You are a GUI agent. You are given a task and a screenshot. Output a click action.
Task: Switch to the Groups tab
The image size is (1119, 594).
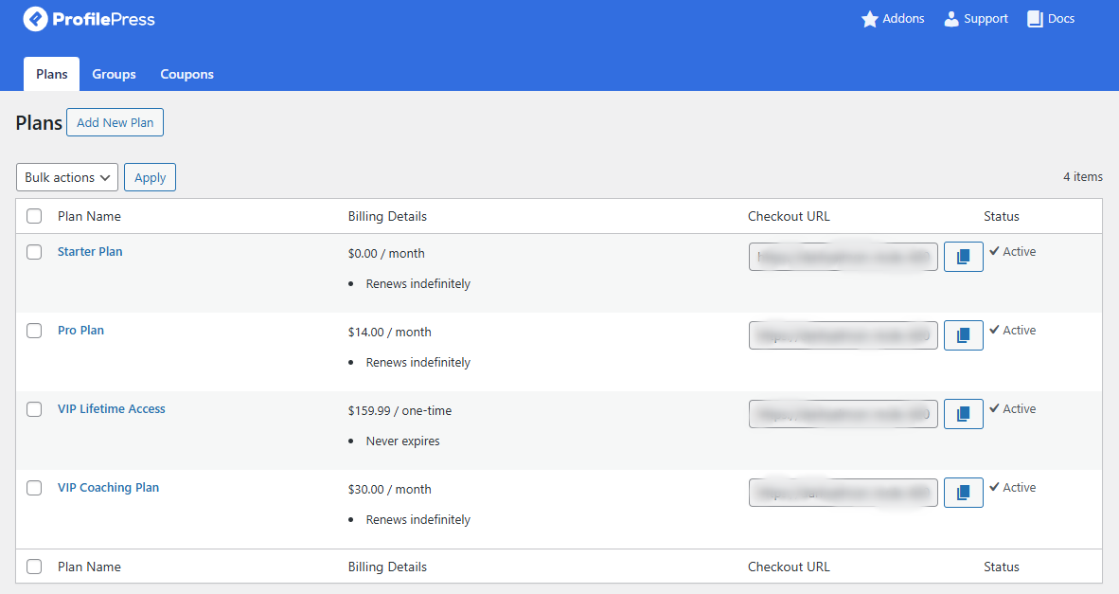coord(115,74)
